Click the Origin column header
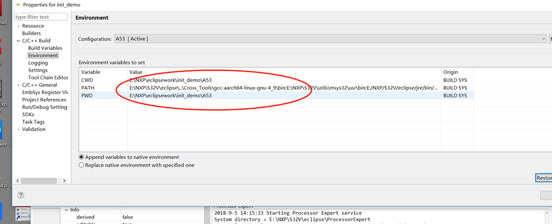552x224 pixels. (x=457, y=72)
